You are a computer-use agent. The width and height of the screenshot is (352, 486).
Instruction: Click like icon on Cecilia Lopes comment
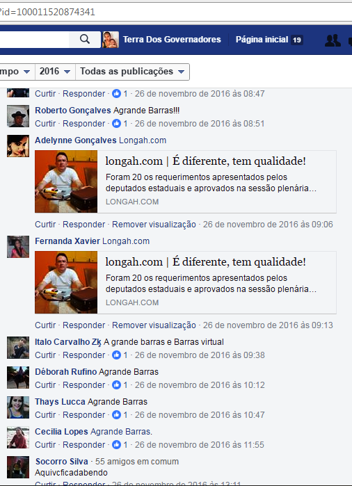pos(116,444)
